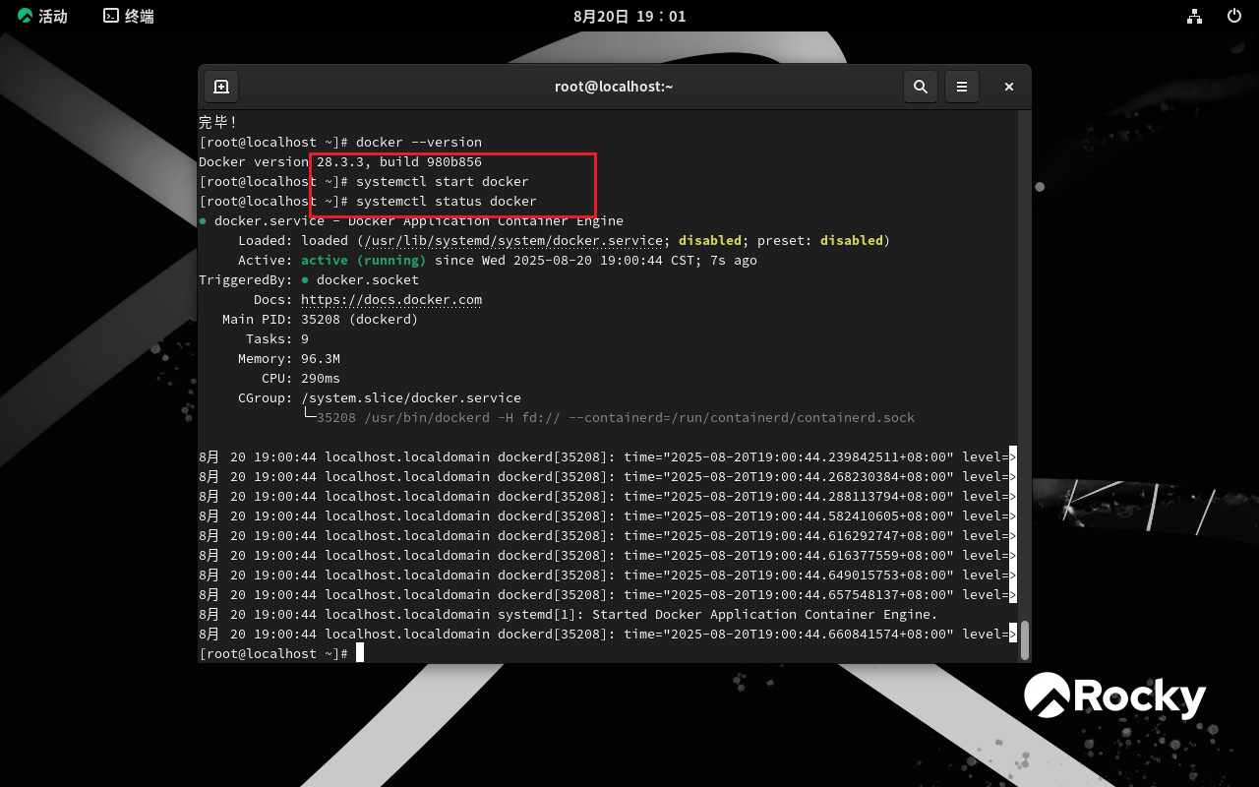Screen dimensions: 1259x787
Task: Select the 活动 (Activities) hot corner
Action: [x=42, y=16]
